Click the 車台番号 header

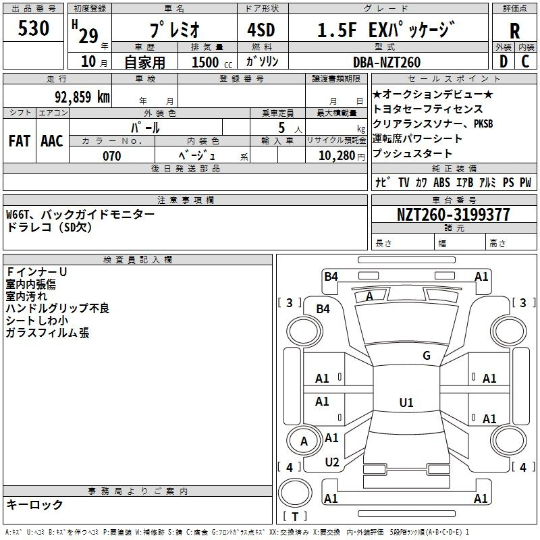[x=454, y=200]
